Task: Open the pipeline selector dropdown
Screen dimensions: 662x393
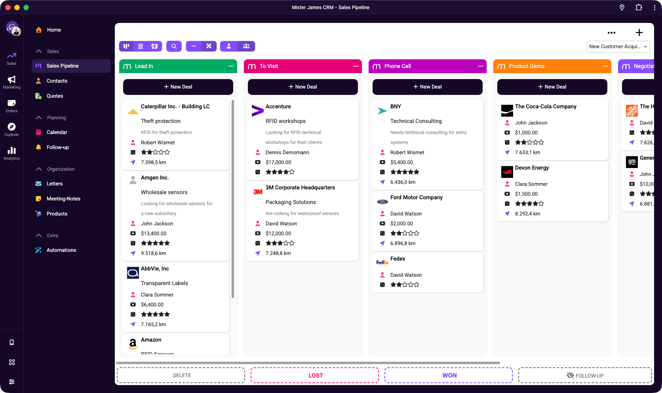Action: point(618,47)
